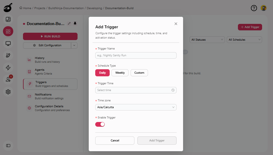Pin the Documentation-Build configuration

coord(75,24)
